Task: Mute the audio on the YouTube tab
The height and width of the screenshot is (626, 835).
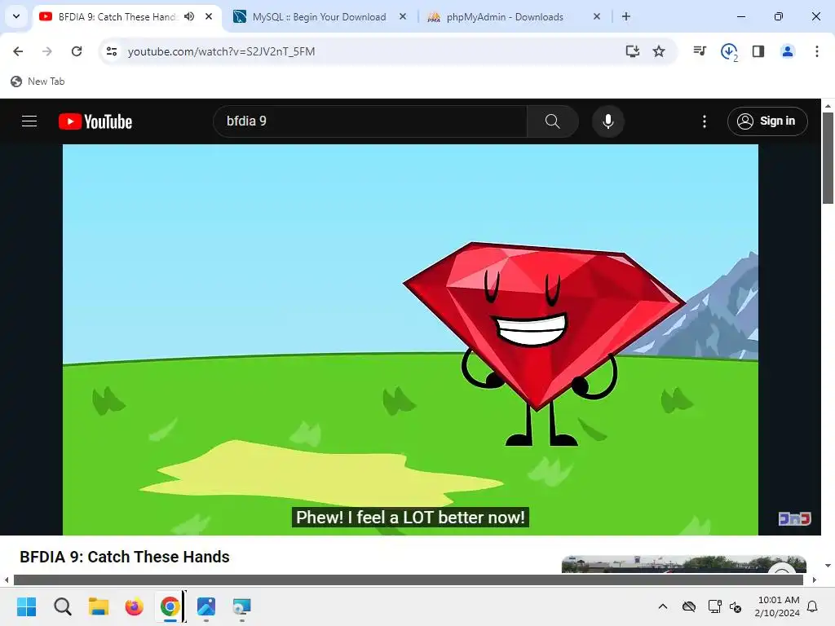Action: pyautogui.click(x=189, y=16)
